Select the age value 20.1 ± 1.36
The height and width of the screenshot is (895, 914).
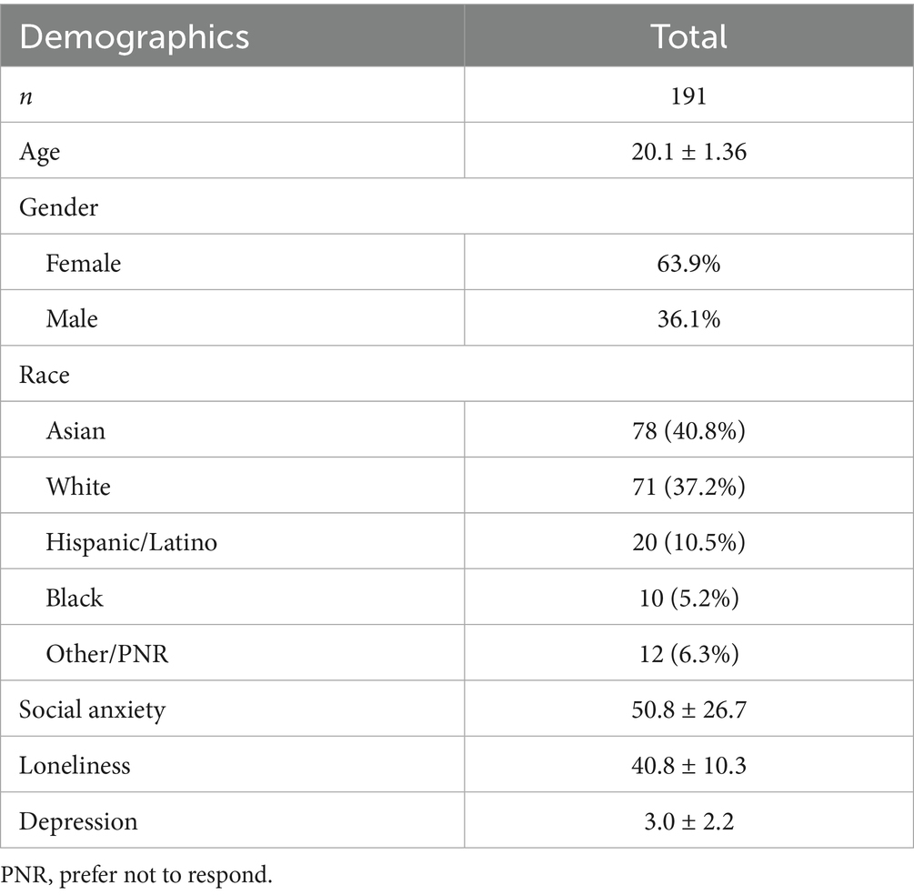tap(688, 151)
